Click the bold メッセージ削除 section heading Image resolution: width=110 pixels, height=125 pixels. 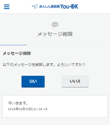pyautogui.click(x=17, y=53)
